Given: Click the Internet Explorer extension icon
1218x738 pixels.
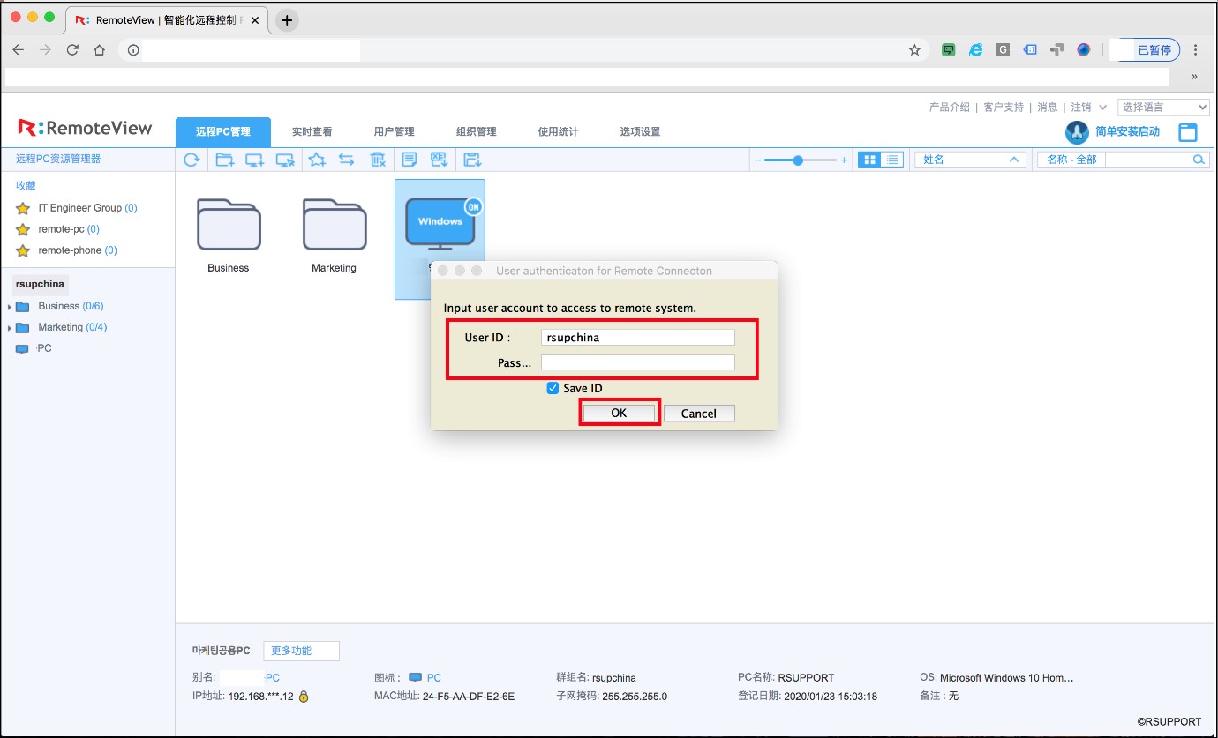Looking at the screenshot, I should tap(975, 50).
